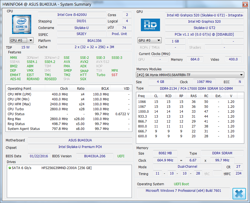Click the VID column header
The width and height of the screenshot is (250, 203).
pos(121,88)
